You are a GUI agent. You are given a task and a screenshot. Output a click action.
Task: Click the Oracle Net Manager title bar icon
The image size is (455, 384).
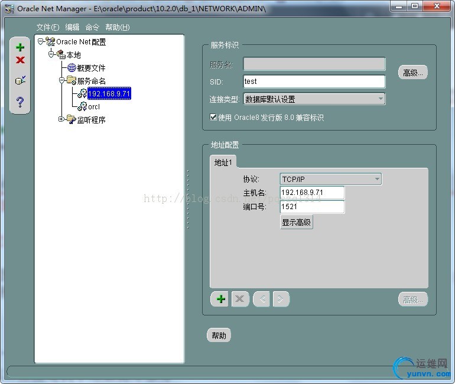pos(9,9)
